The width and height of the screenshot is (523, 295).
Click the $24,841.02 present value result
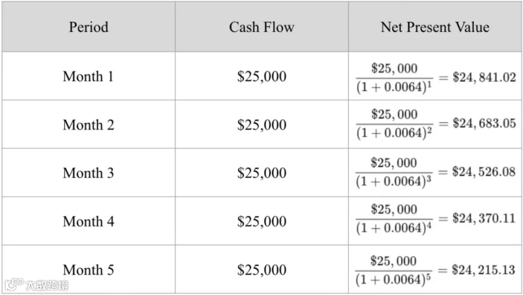[484, 77]
